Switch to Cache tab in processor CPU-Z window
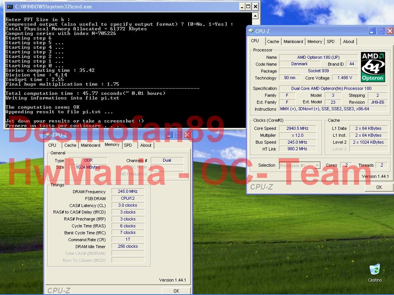The image size is (394, 295). coord(273,41)
